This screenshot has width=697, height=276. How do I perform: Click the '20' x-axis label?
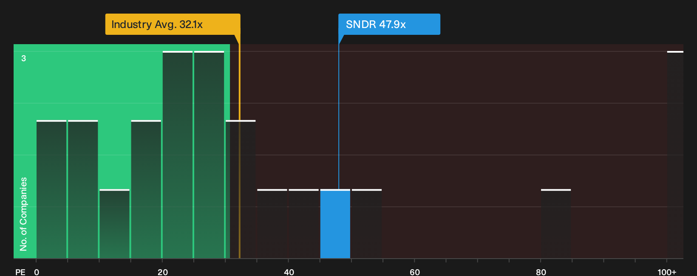tap(163, 272)
